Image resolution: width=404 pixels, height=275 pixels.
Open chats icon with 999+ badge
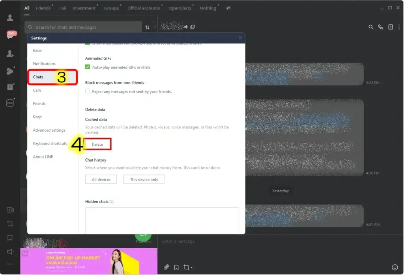(x=11, y=35)
